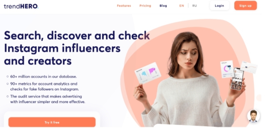275x128 pixels.
Task: Click the Sign up button
Action: pos(245,6)
